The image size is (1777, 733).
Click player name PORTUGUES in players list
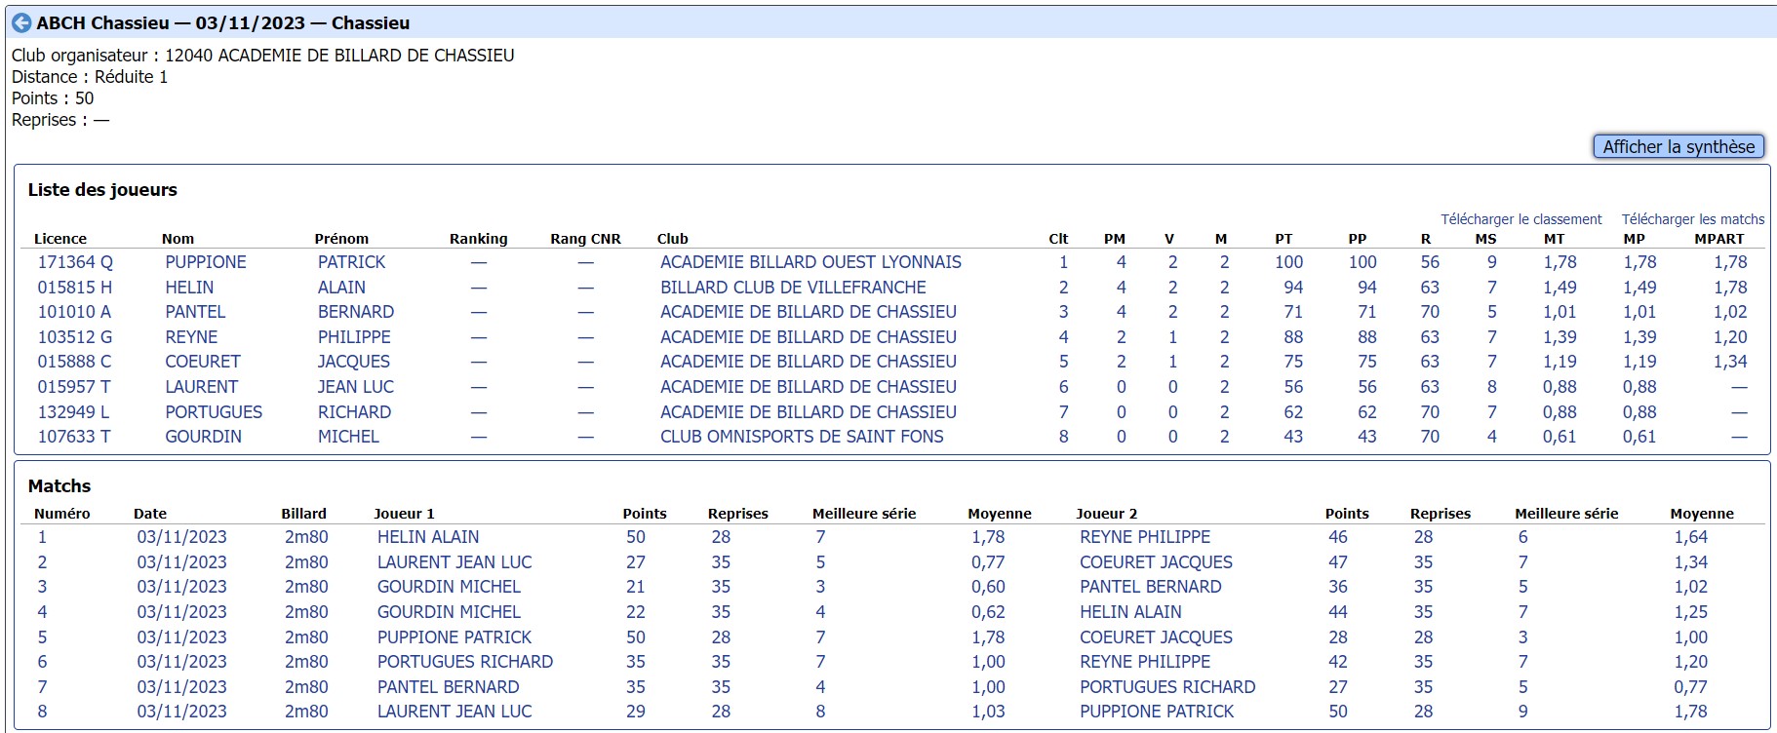click(x=214, y=412)
